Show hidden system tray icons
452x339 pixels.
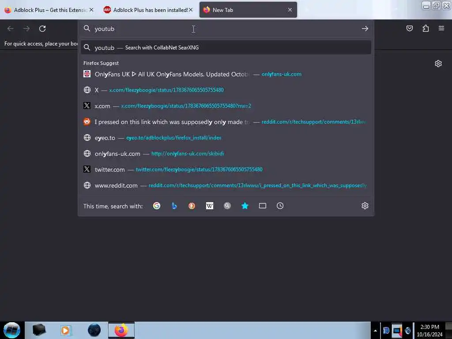[375, 331]
